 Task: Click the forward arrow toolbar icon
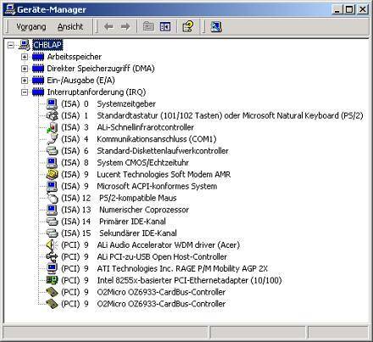[125, 27]
